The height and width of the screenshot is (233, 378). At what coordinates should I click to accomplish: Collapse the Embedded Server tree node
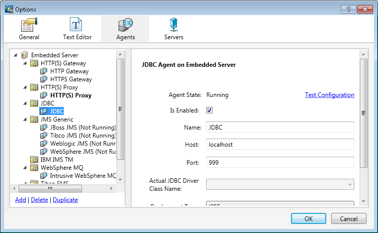(16, 55)
